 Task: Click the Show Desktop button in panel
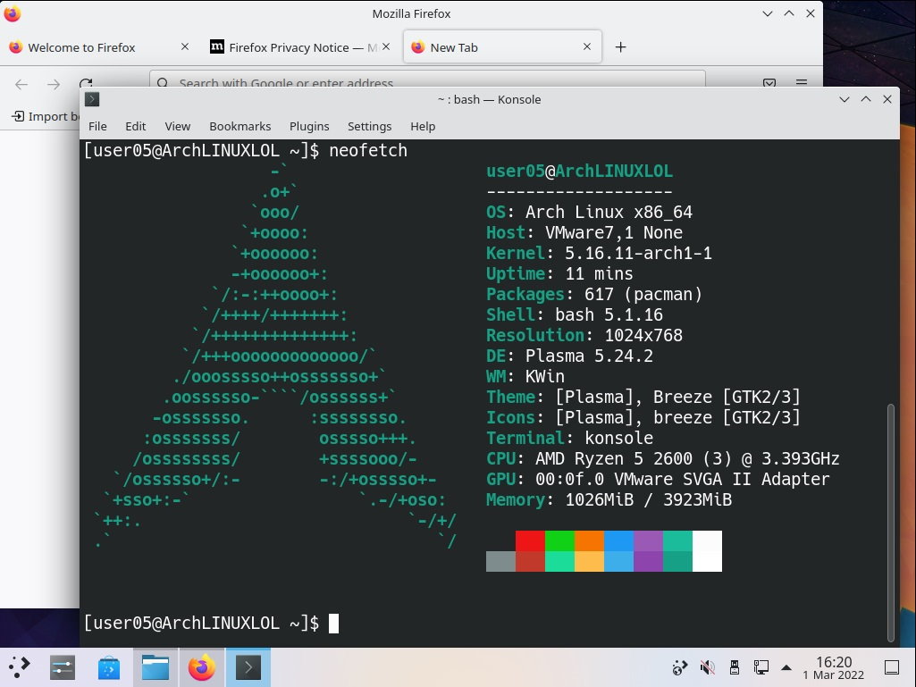click(x=892, y=667)
